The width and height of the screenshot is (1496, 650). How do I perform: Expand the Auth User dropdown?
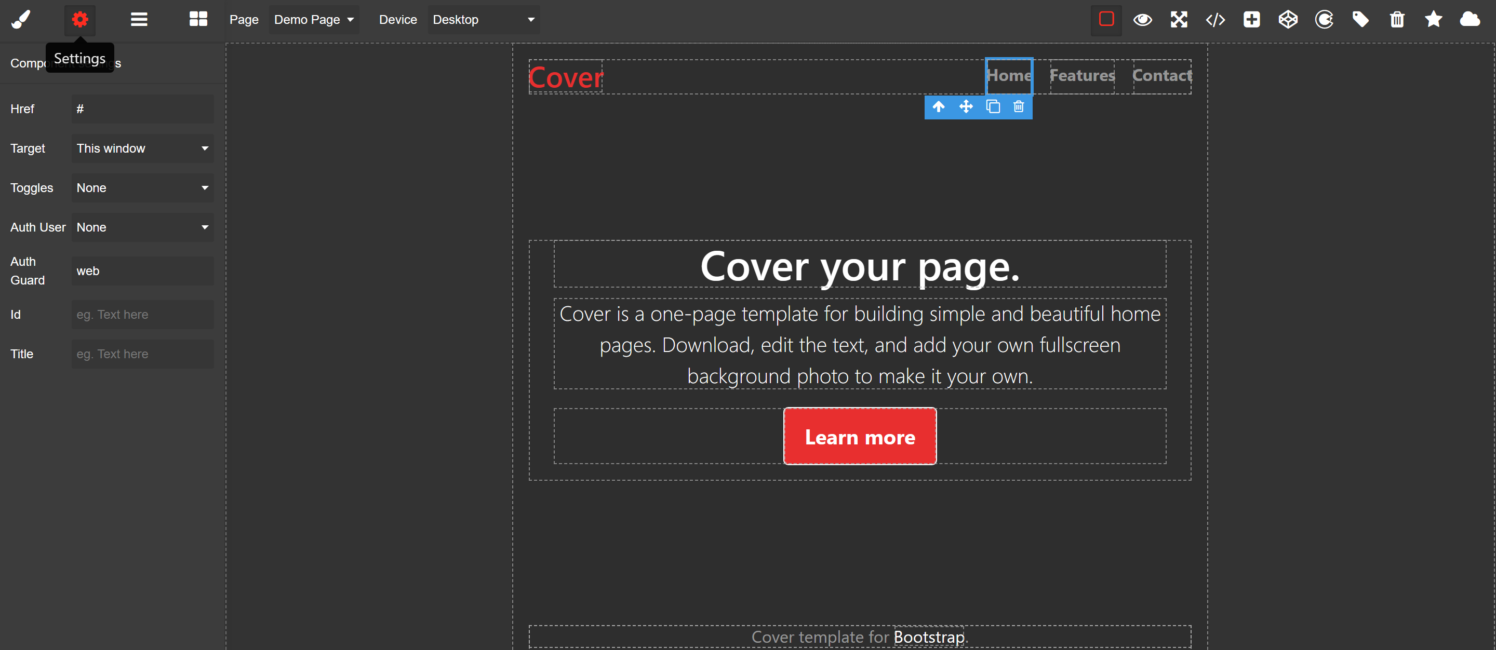142,227
